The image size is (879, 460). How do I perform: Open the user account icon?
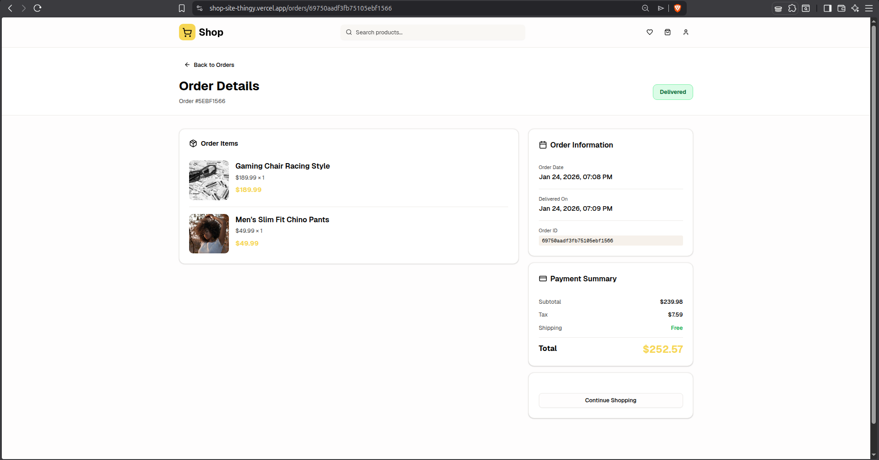point(685,32)
